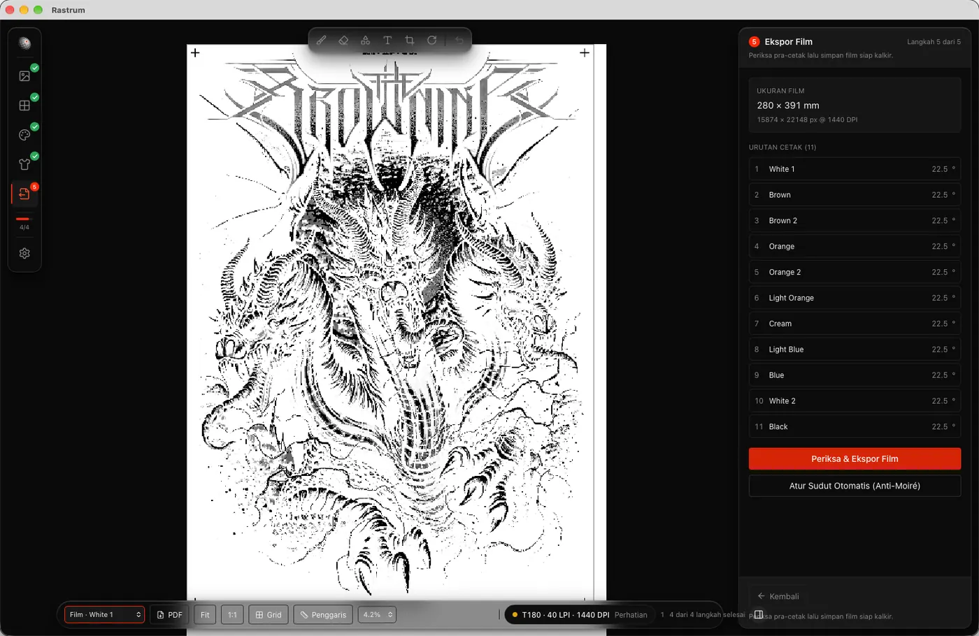Select the eraser tool
This screenshot has height=636, width=979.
(343, 41)
